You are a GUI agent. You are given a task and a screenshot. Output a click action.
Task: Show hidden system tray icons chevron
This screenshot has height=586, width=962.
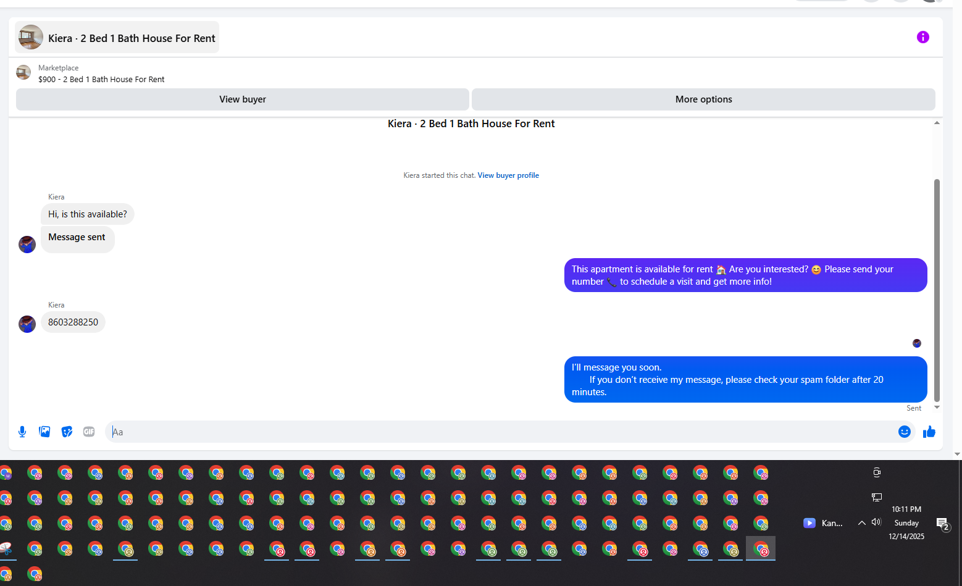pyautogui.click(x=861, y=523)
